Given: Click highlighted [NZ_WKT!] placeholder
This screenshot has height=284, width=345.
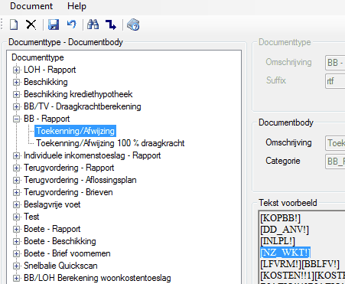Looking at the screenshot, I should (285, 253).
